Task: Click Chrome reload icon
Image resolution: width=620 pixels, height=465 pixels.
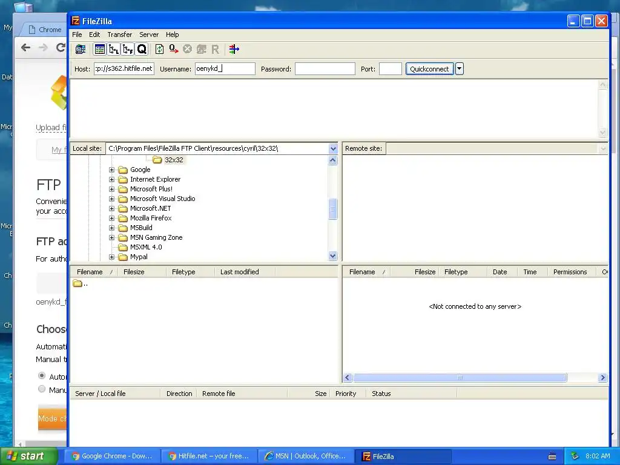Action: pos(61,48)
